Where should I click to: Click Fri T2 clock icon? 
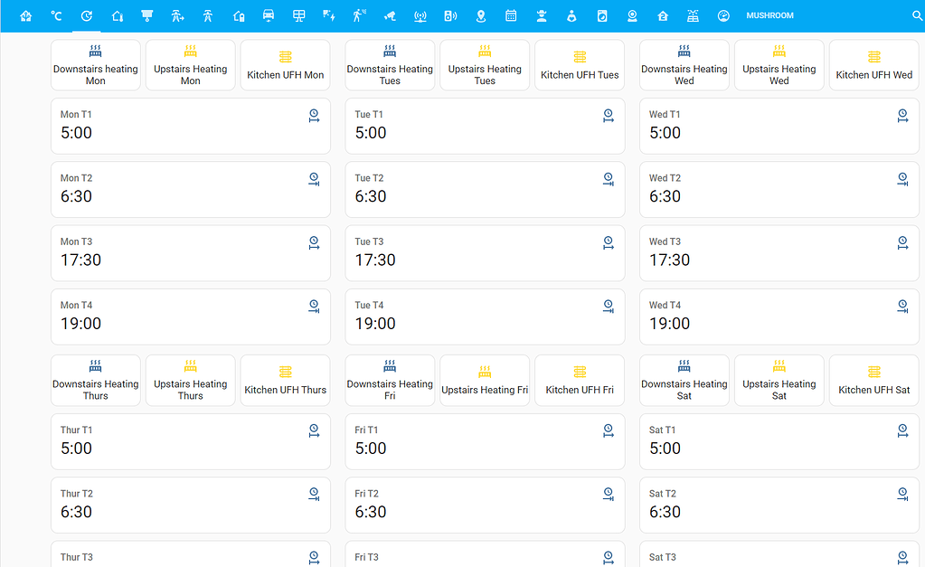click(x=609, y=495)
